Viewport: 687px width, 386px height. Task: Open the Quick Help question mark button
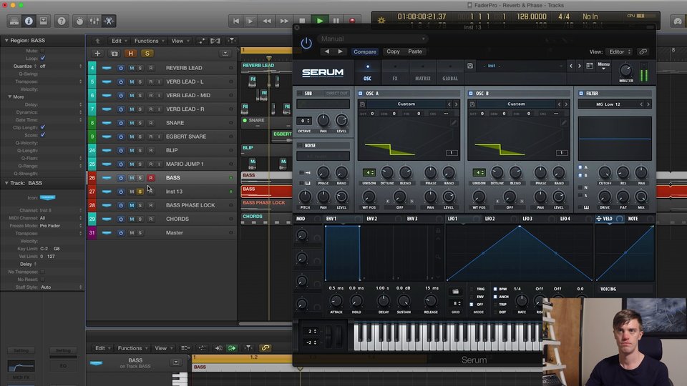pos(62,21)
